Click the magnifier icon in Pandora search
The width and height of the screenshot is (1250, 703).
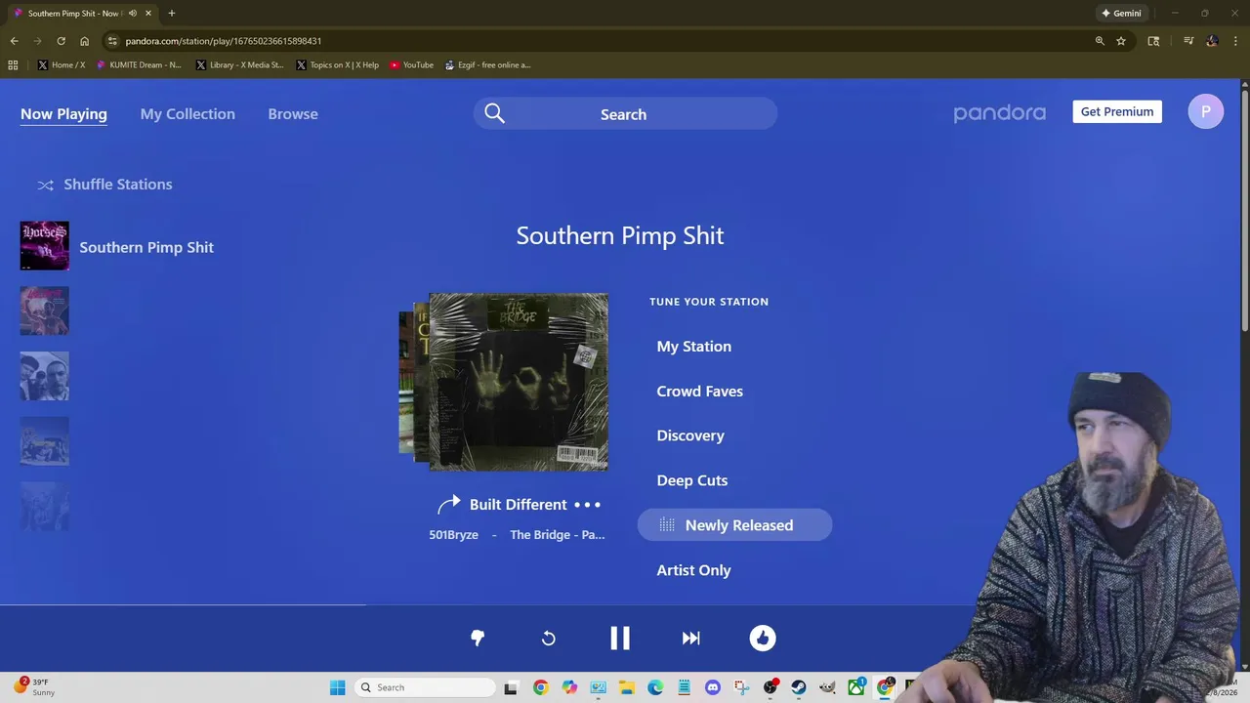(x=494, y=114)
